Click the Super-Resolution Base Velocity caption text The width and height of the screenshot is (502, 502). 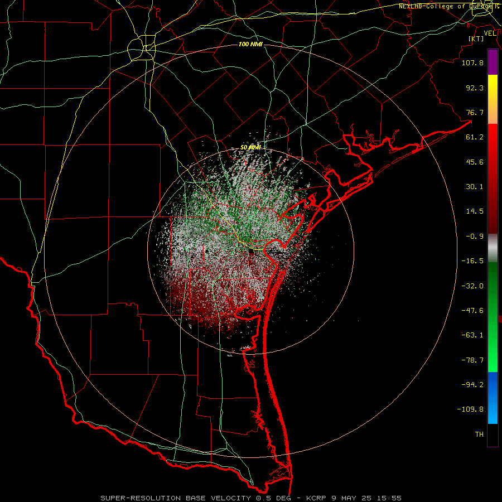pos(251,498)
